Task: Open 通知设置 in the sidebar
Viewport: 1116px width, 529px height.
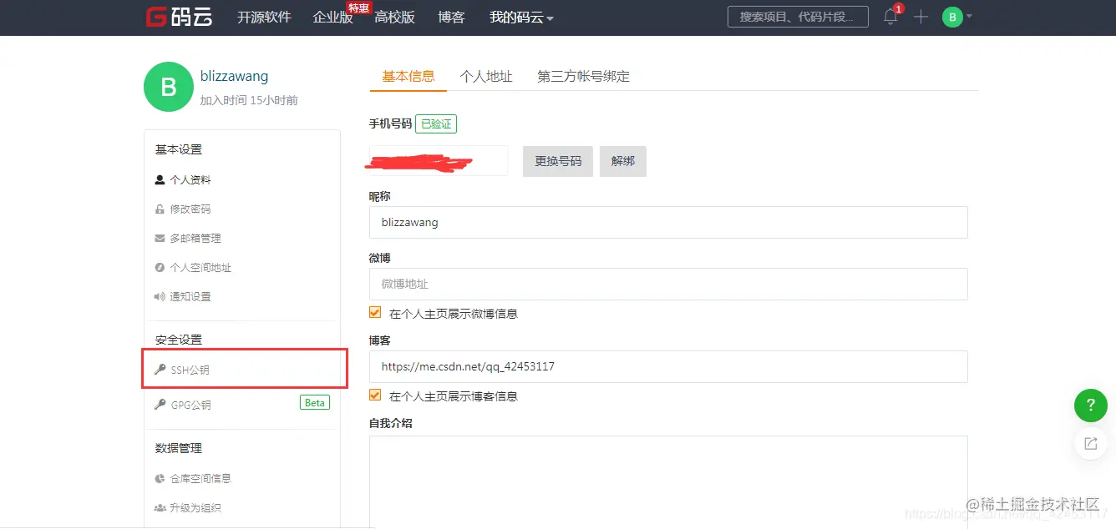Action: point(190,296)
